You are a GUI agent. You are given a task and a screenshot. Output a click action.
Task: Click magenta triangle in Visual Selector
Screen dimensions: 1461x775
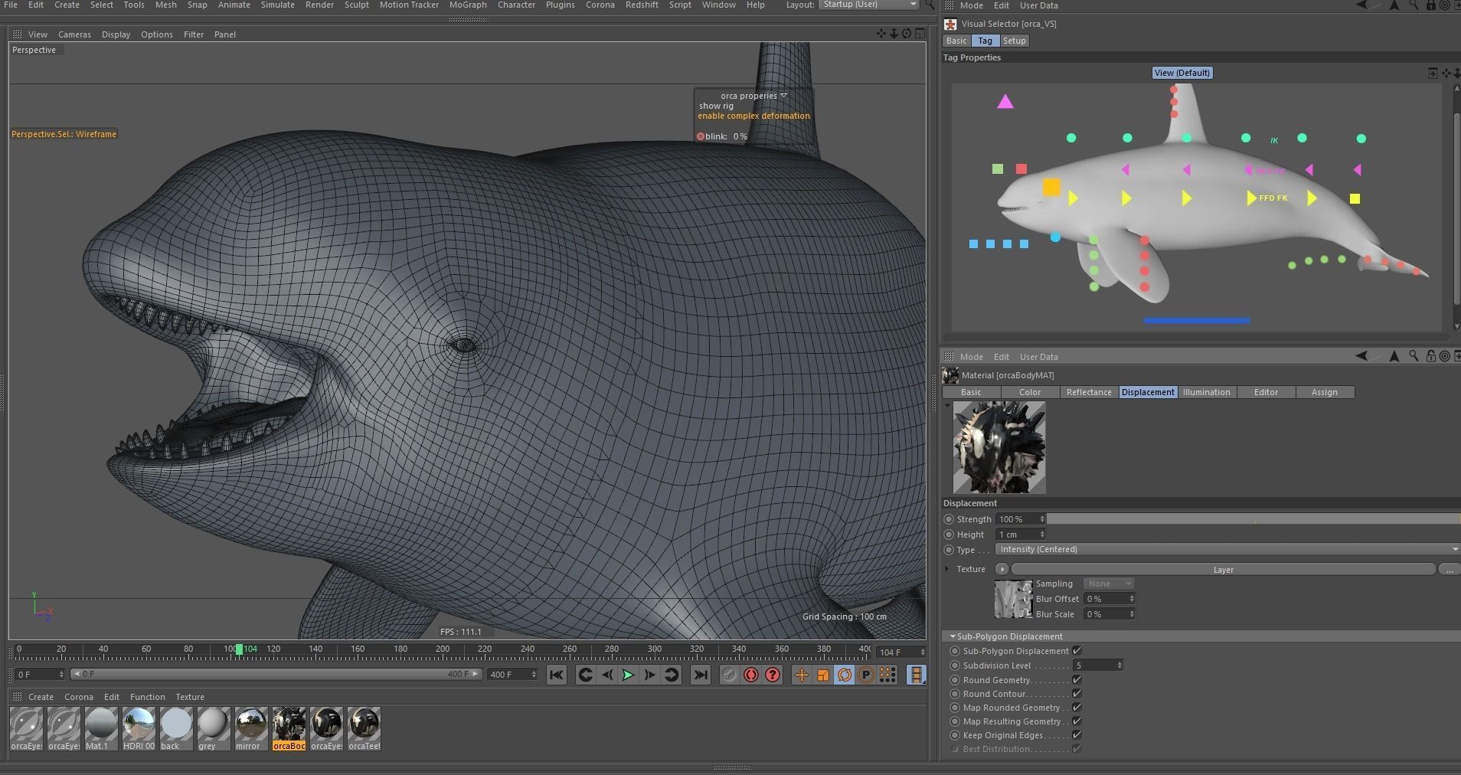click(x=1005, y=102)
